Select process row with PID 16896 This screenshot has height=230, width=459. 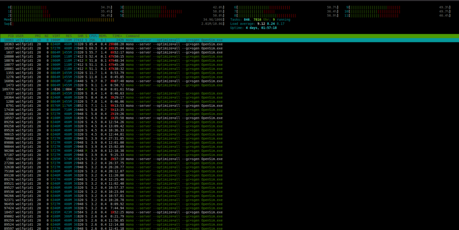tap(67, 81)
